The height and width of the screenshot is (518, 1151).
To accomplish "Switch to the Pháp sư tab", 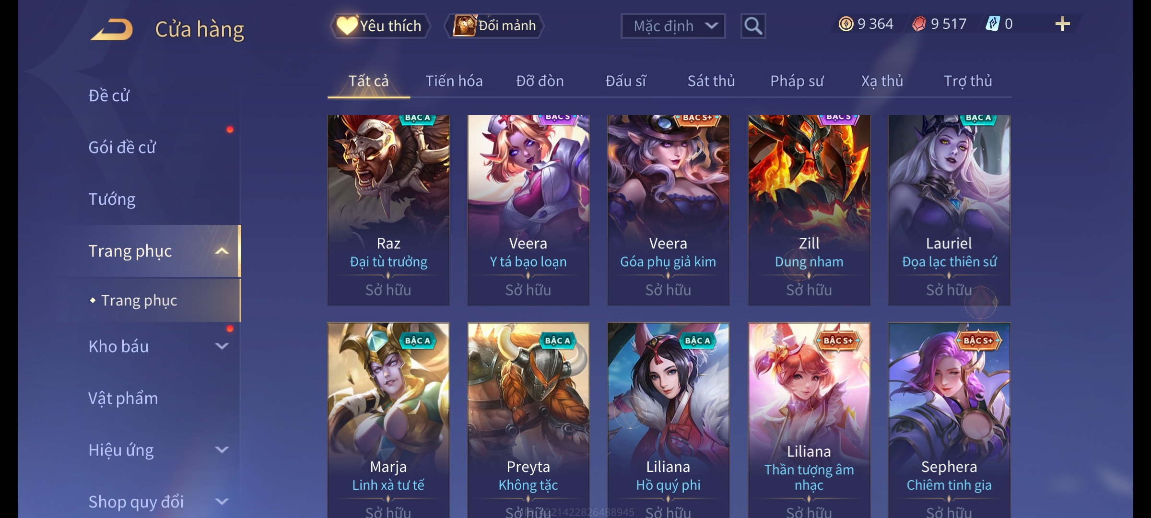I will (797, 81).
